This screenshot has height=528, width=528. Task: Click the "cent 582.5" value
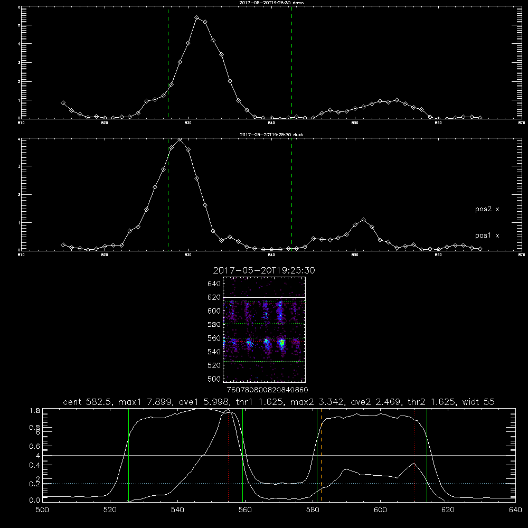(88, 402)
